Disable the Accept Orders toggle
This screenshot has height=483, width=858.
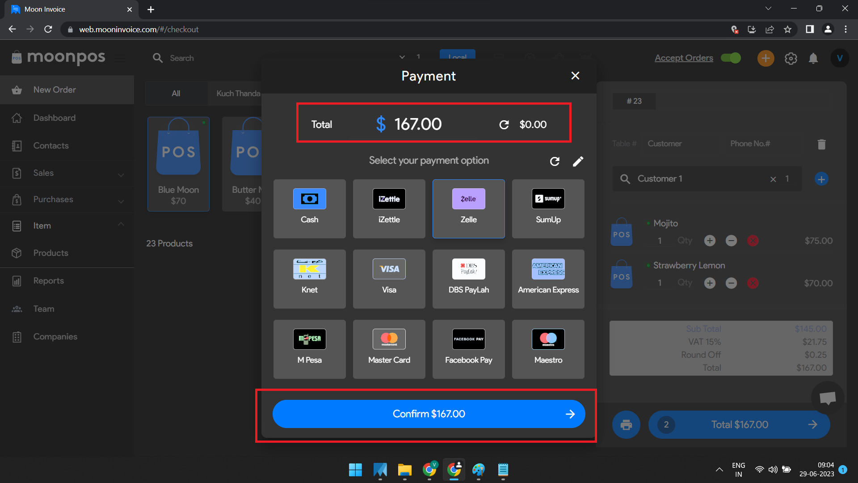pos(730,58)
